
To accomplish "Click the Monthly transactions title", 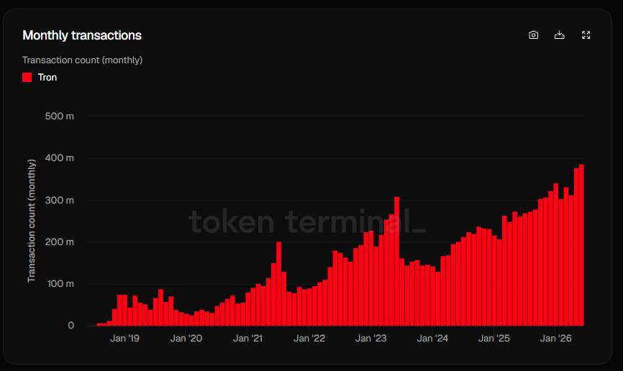I will click(82, 35).
